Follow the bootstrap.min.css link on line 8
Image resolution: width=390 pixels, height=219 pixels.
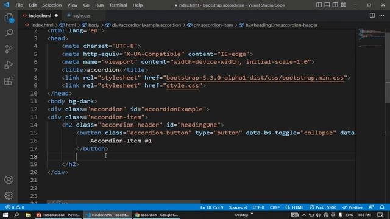point(255,78)
